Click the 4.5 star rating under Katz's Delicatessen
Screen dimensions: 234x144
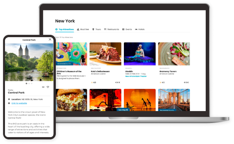94,82
